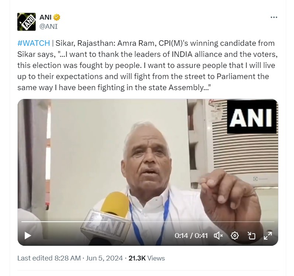Image resolution: width=294 pixels, height=276 pixels.
Task: Click the tweet text about Amra Ram
Action: click(148, 65)
